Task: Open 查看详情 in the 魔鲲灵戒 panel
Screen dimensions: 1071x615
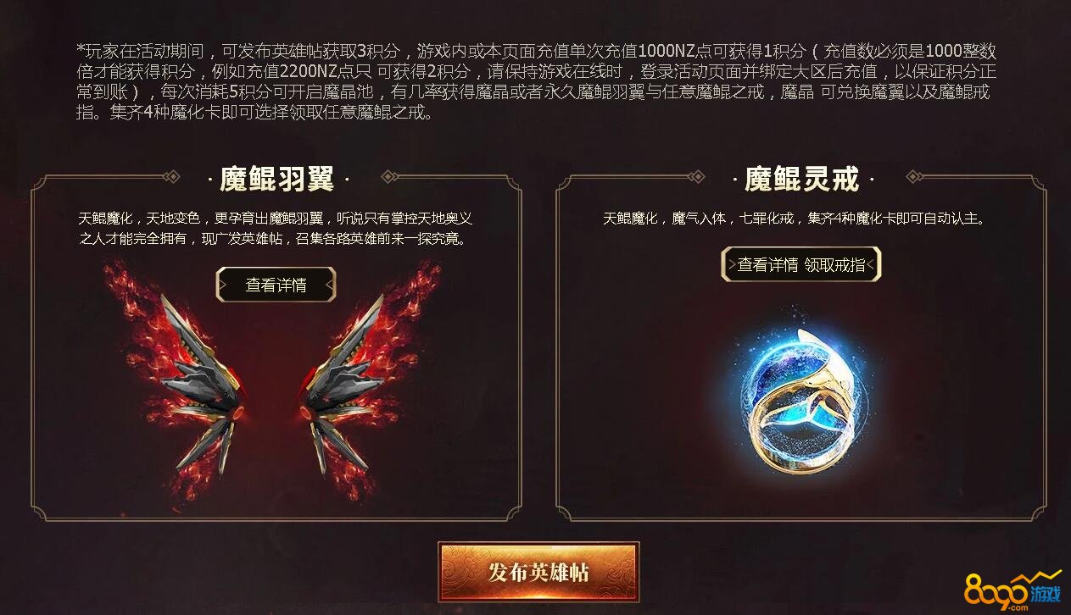Action: (767, 264)
